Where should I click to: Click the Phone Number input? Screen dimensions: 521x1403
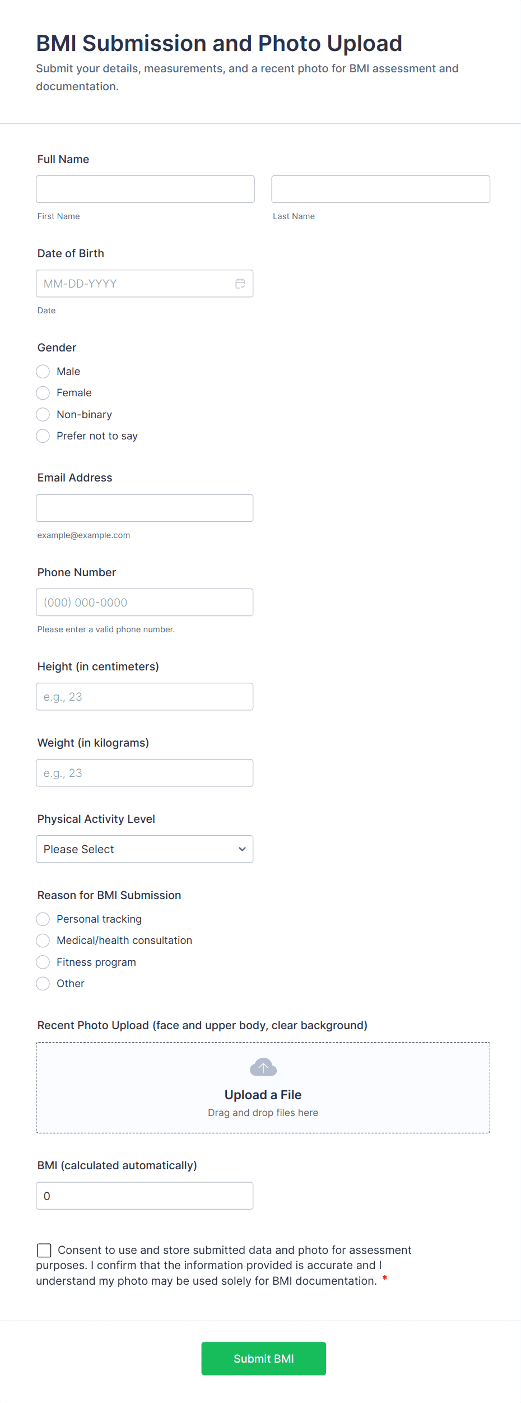pyautogui.click(x=145, y=603)
